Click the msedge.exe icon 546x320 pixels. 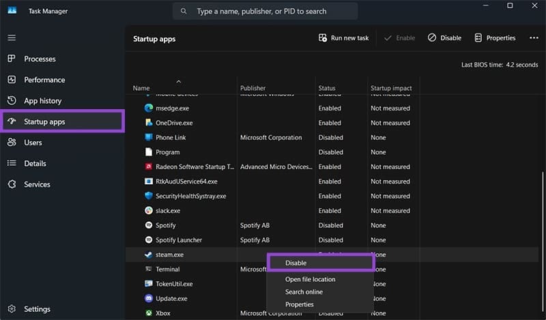tap(149, 108)
